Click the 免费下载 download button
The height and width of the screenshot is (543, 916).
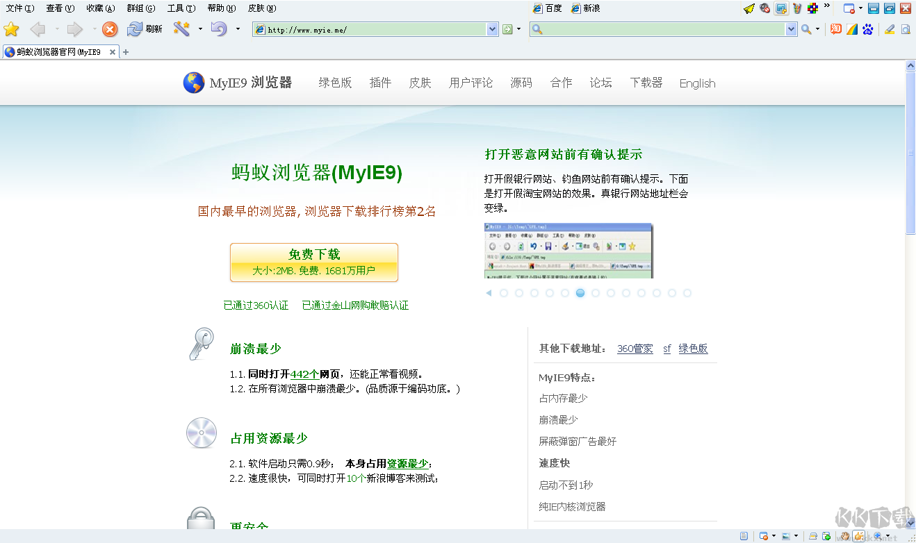[x=313, y=262]
